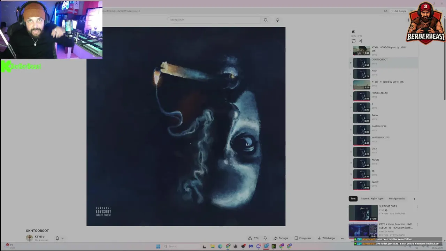
Task: Open File Explorer from the taskbar
Action: 212,246
